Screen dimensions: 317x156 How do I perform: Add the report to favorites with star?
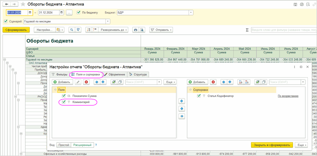tap(23, 4)
